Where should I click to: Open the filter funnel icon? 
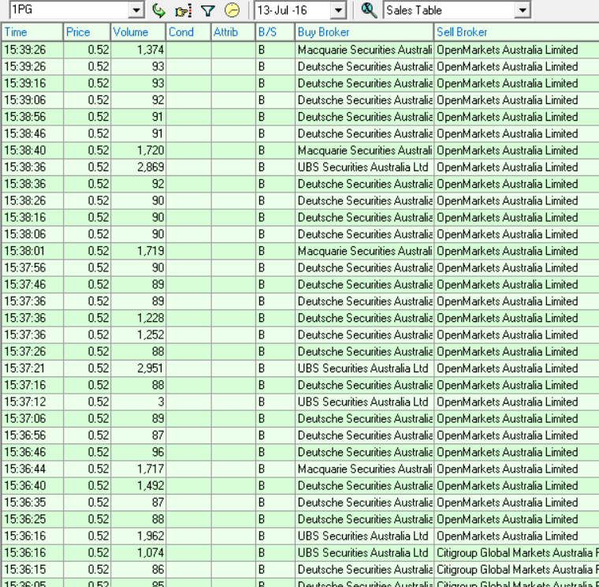(x=207, y=11)
